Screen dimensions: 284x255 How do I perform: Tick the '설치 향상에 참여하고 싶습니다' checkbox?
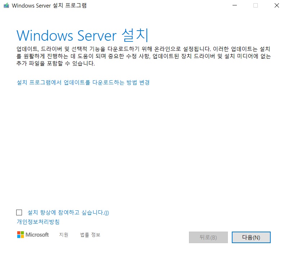coord(19,212)
